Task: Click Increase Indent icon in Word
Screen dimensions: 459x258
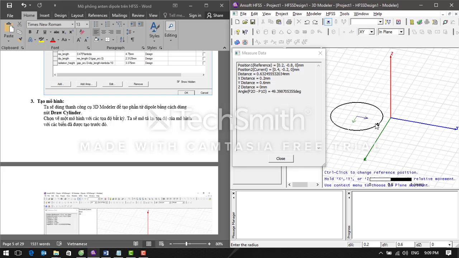Action: (x=140, y=24)
